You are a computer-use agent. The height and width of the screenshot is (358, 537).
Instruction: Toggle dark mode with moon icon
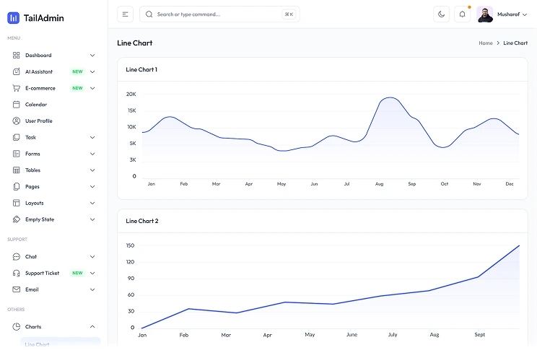click(x=441, y=14)
